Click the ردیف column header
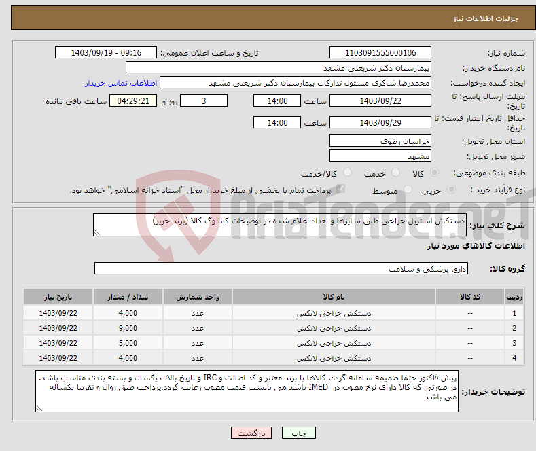Image resolution: width=536 pixels, height=451 pixels. [x=514, y=297]
